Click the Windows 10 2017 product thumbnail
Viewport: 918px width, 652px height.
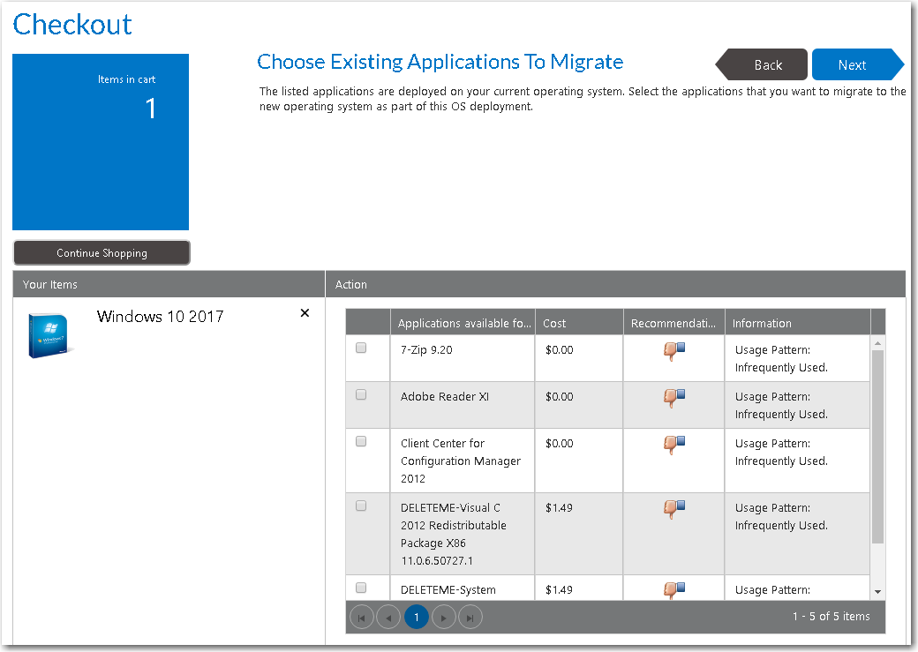[49, 335]
